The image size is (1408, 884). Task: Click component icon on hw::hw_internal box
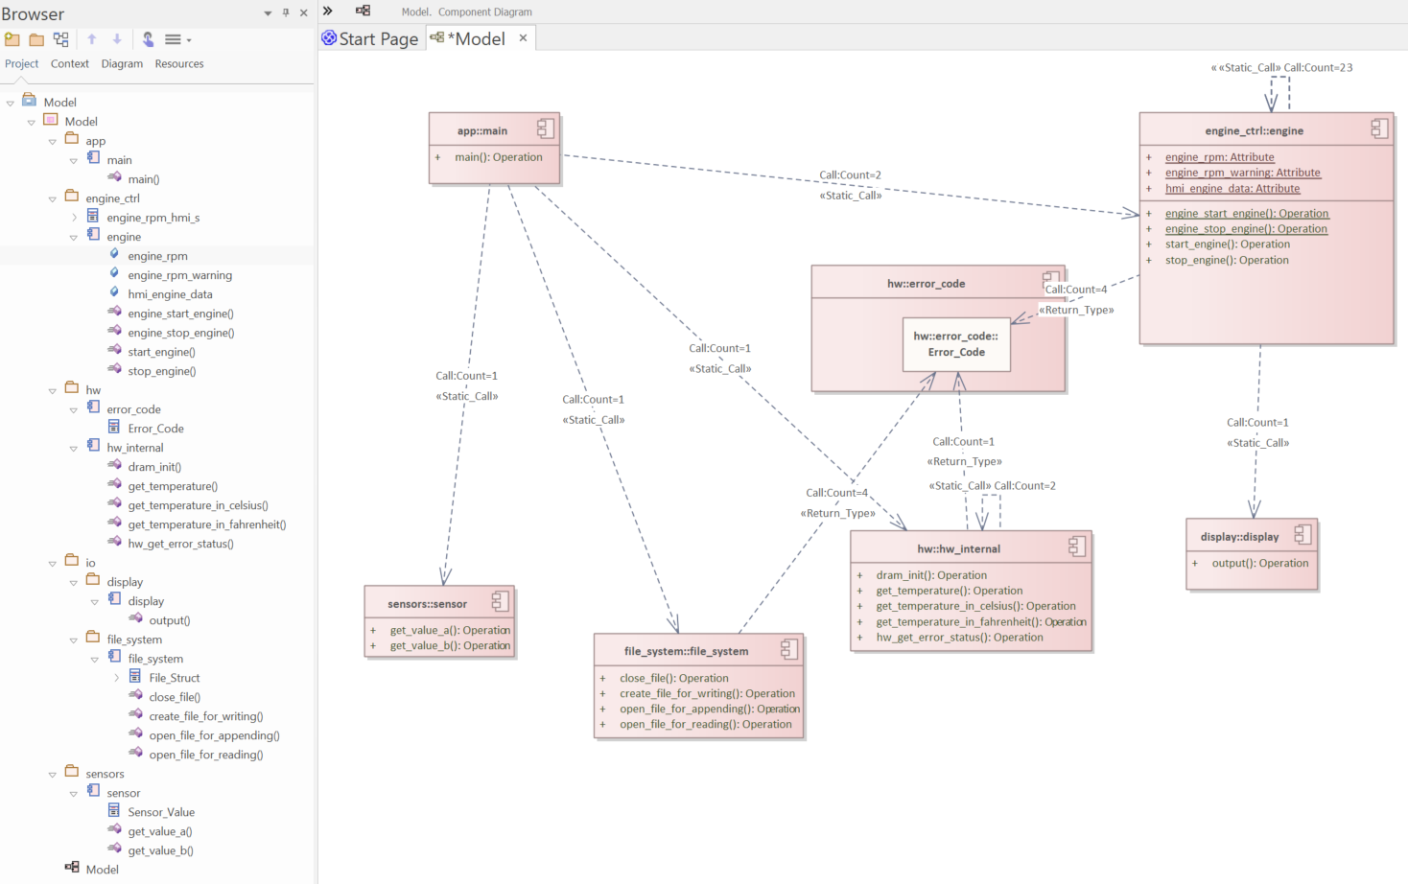pyautogui.click(x=1077, y=547)
